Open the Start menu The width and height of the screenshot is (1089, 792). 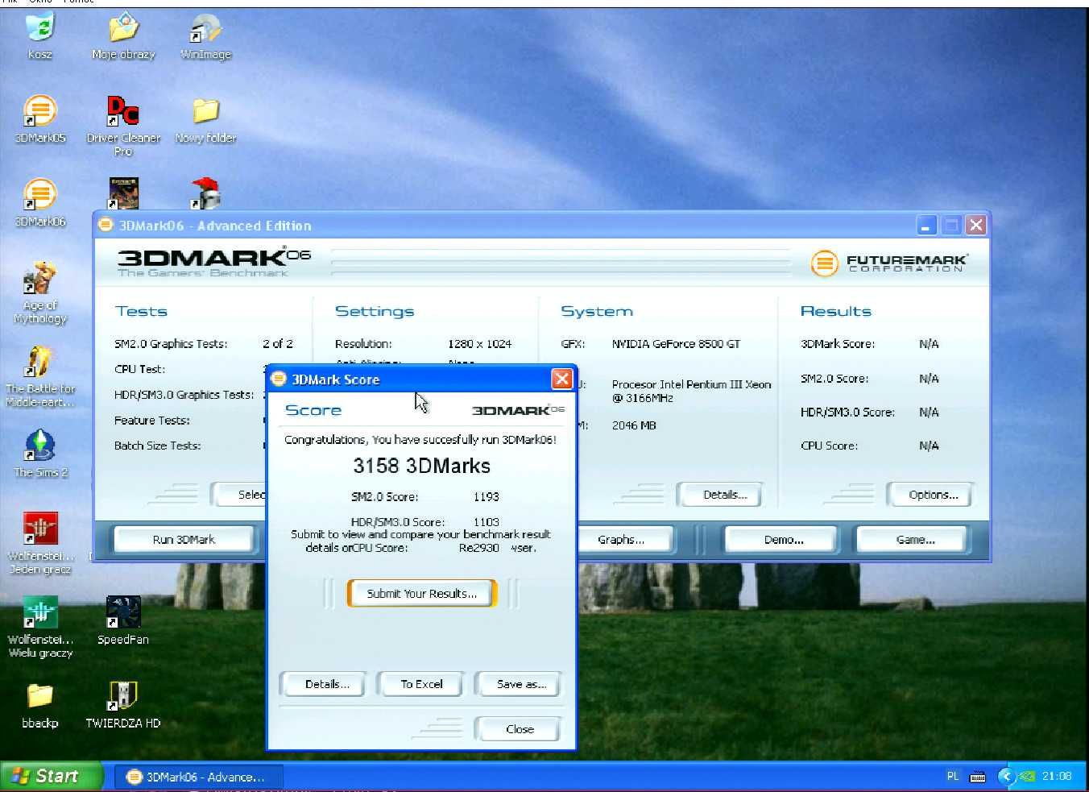(52, 776)
